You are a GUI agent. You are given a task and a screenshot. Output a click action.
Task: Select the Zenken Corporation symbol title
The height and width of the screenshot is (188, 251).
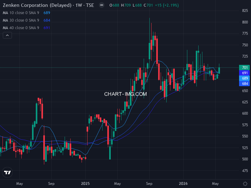[x=48, y=5]
